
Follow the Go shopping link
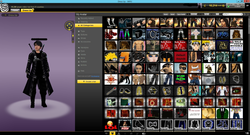coord(95,76)
